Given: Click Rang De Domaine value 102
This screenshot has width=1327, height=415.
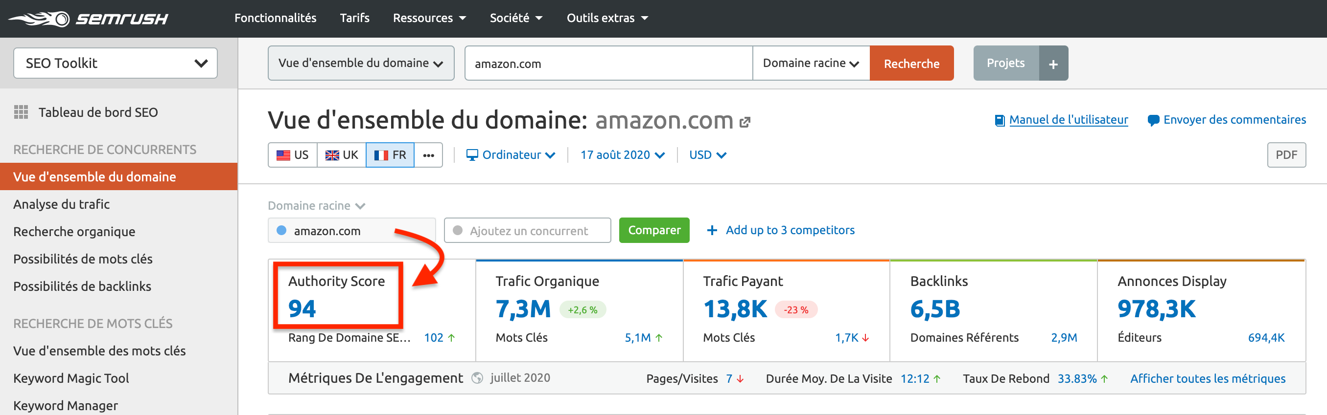Looking at the screenshot, I should (433, 338).
